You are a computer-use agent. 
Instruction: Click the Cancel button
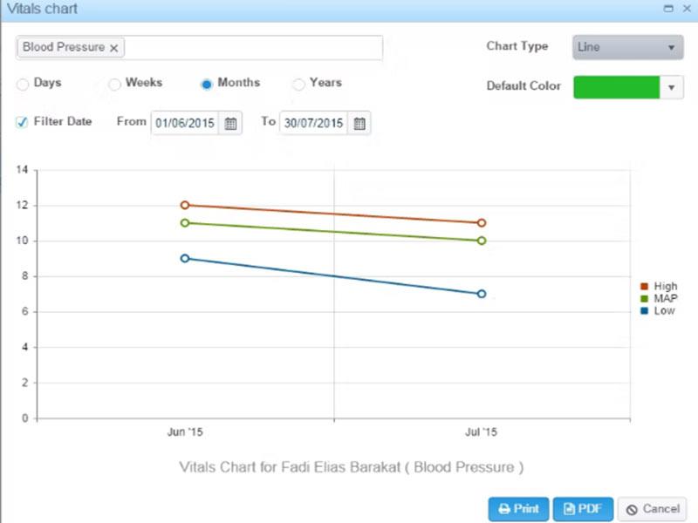(652, 509)
